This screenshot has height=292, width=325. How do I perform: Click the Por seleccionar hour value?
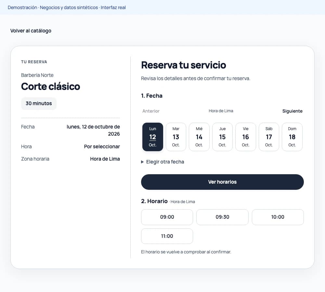pyautogui.click(x=102, y=147)
